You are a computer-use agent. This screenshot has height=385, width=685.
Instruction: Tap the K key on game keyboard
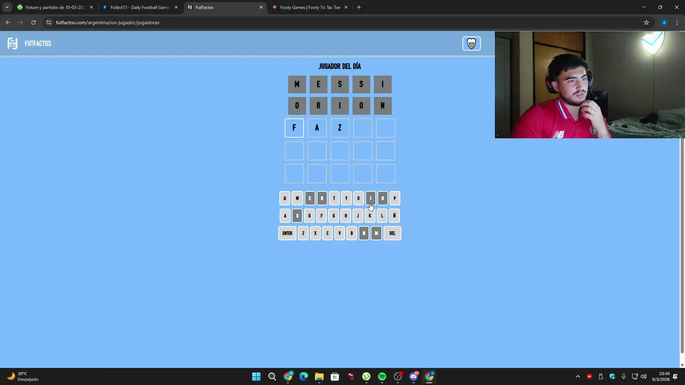click(x=370, y=215)
